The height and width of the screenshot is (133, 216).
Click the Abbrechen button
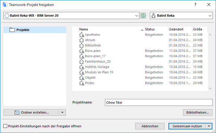coord(150,126)
